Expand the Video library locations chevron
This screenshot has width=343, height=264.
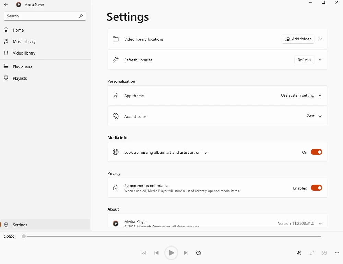(x=320, y=39)
